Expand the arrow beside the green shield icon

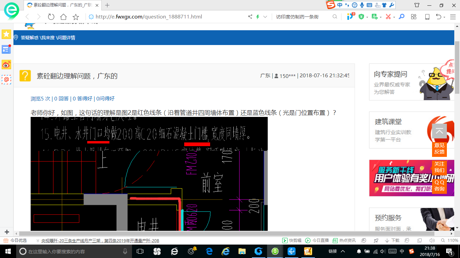click(367, 17)
